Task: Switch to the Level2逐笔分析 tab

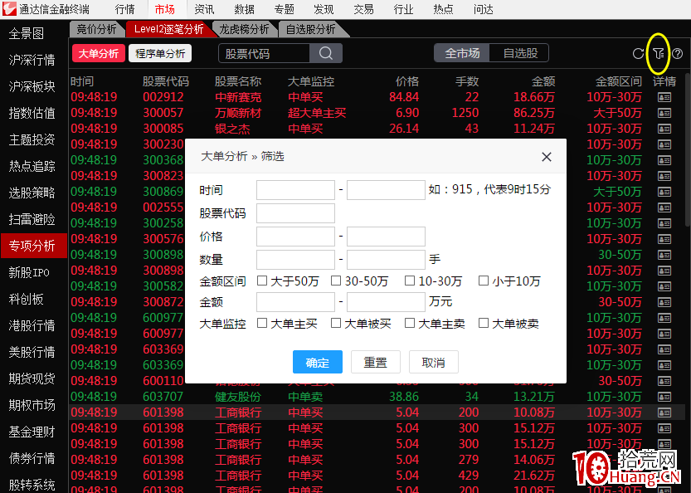Action: point(168,29)
